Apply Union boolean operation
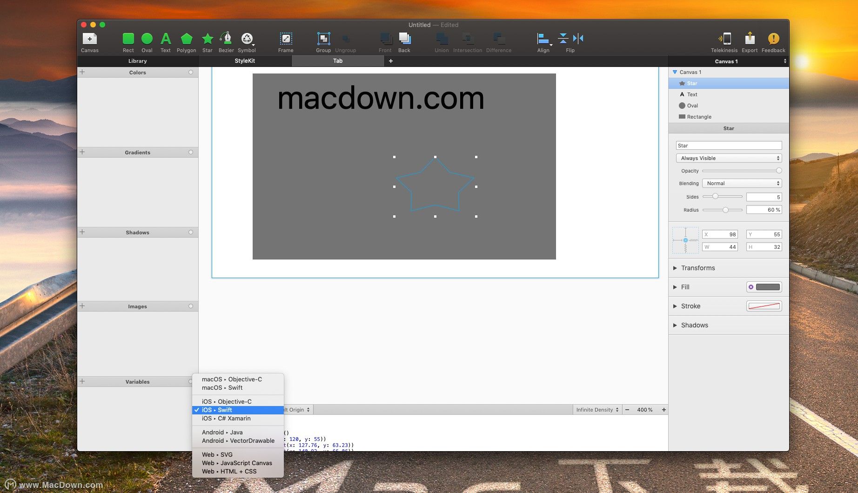 [442, 39]
